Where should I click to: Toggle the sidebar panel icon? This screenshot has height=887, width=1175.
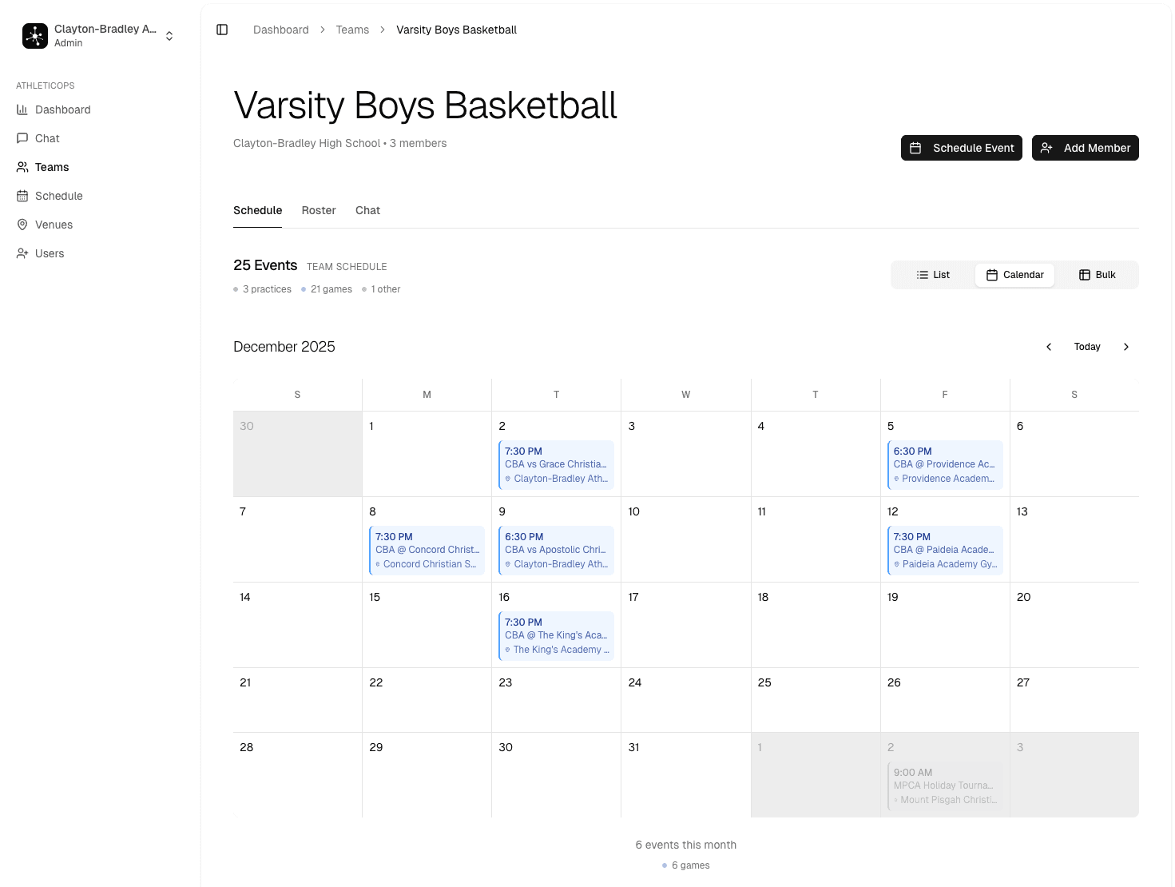222,30
